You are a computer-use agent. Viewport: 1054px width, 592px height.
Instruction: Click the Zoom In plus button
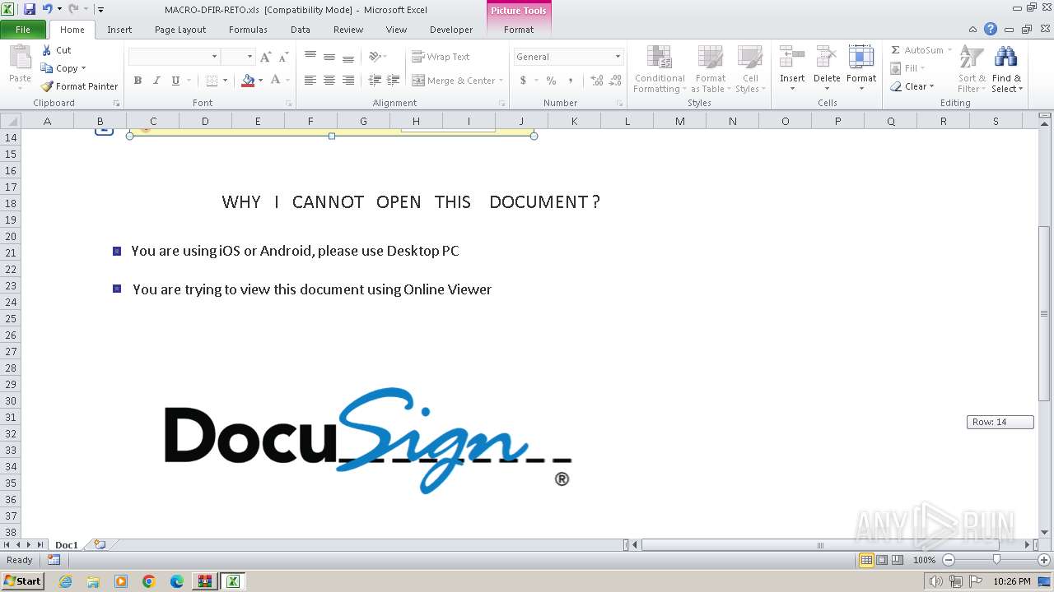[1043, 560]
